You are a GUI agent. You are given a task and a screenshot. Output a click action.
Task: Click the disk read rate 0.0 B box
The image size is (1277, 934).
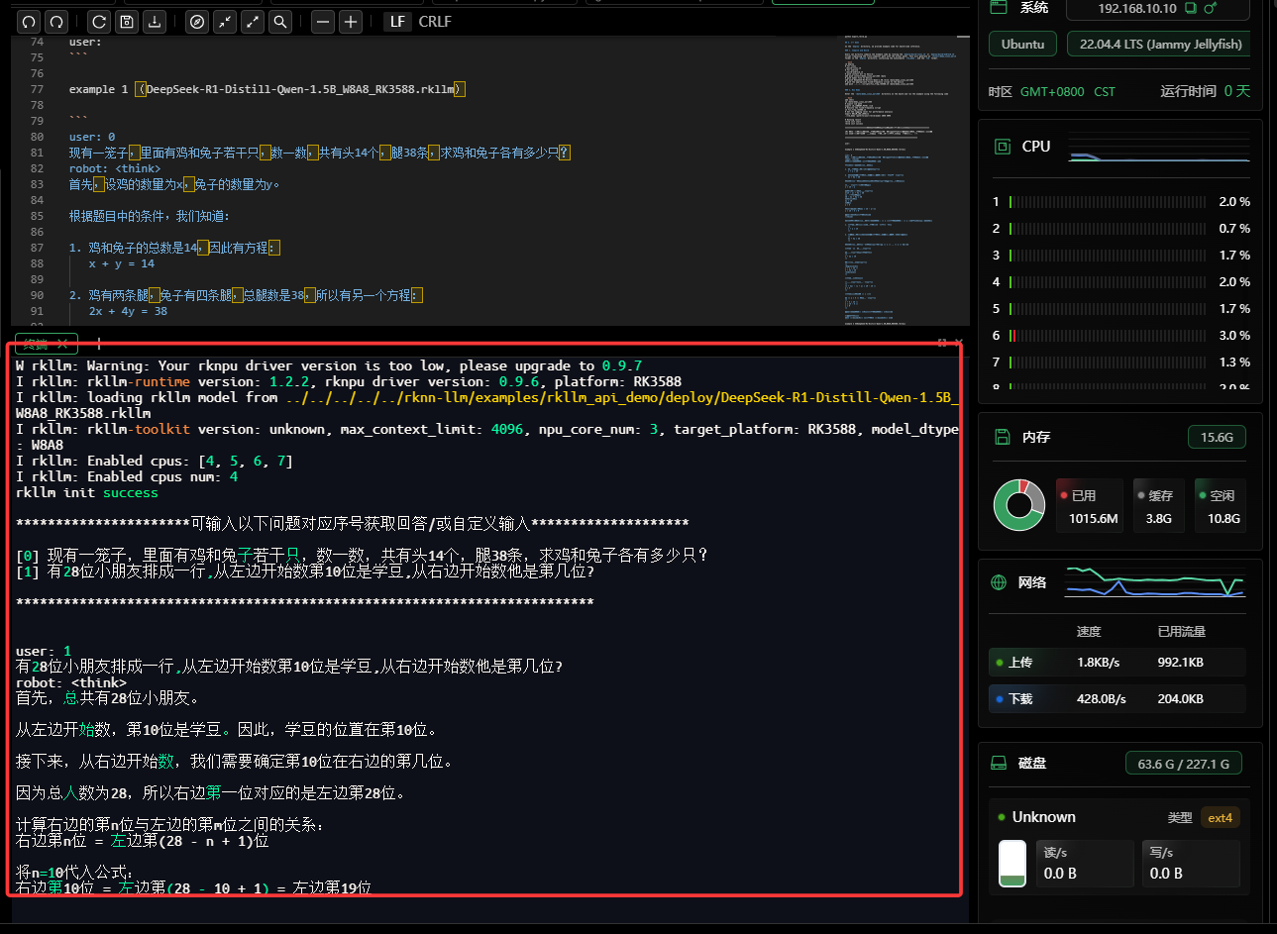click(x=1085, y=864)
